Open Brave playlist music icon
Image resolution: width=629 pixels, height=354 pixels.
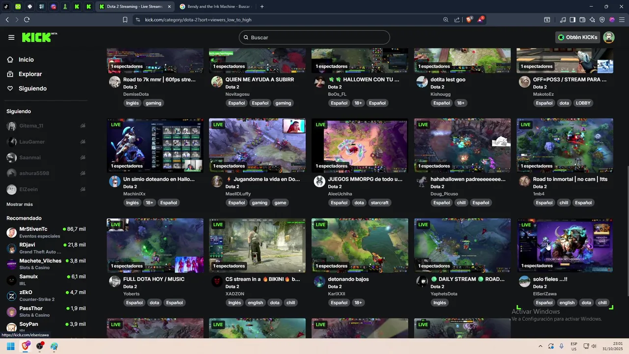(563, 20)
